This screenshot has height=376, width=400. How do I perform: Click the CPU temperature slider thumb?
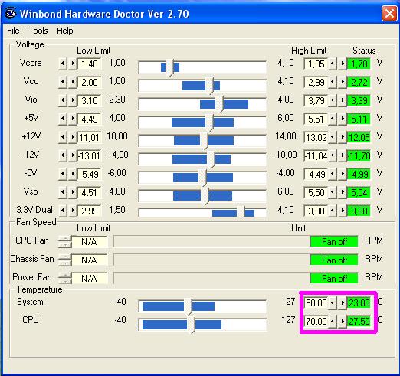(x=191, y=325)
